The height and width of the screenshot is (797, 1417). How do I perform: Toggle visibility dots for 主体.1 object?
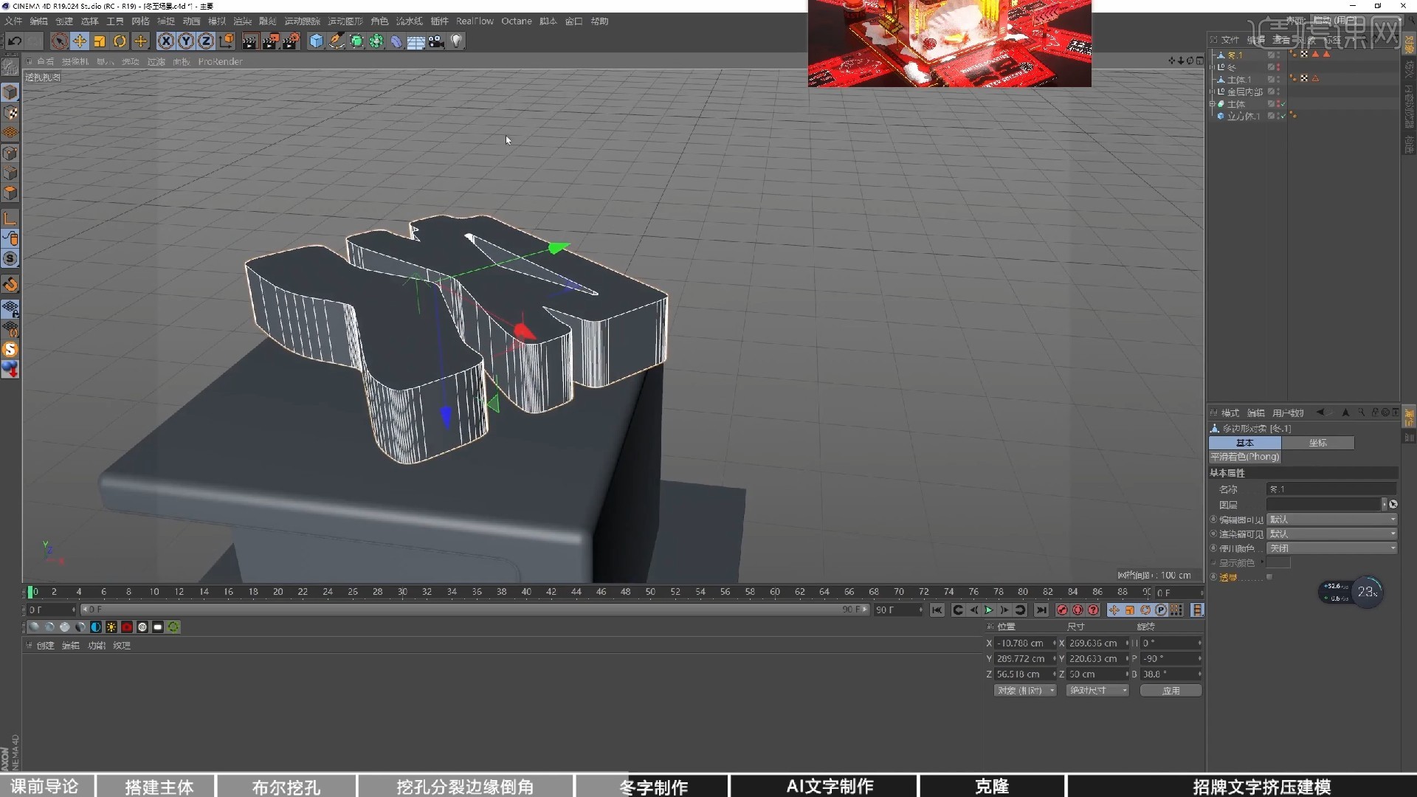[x=1278, y=80]
